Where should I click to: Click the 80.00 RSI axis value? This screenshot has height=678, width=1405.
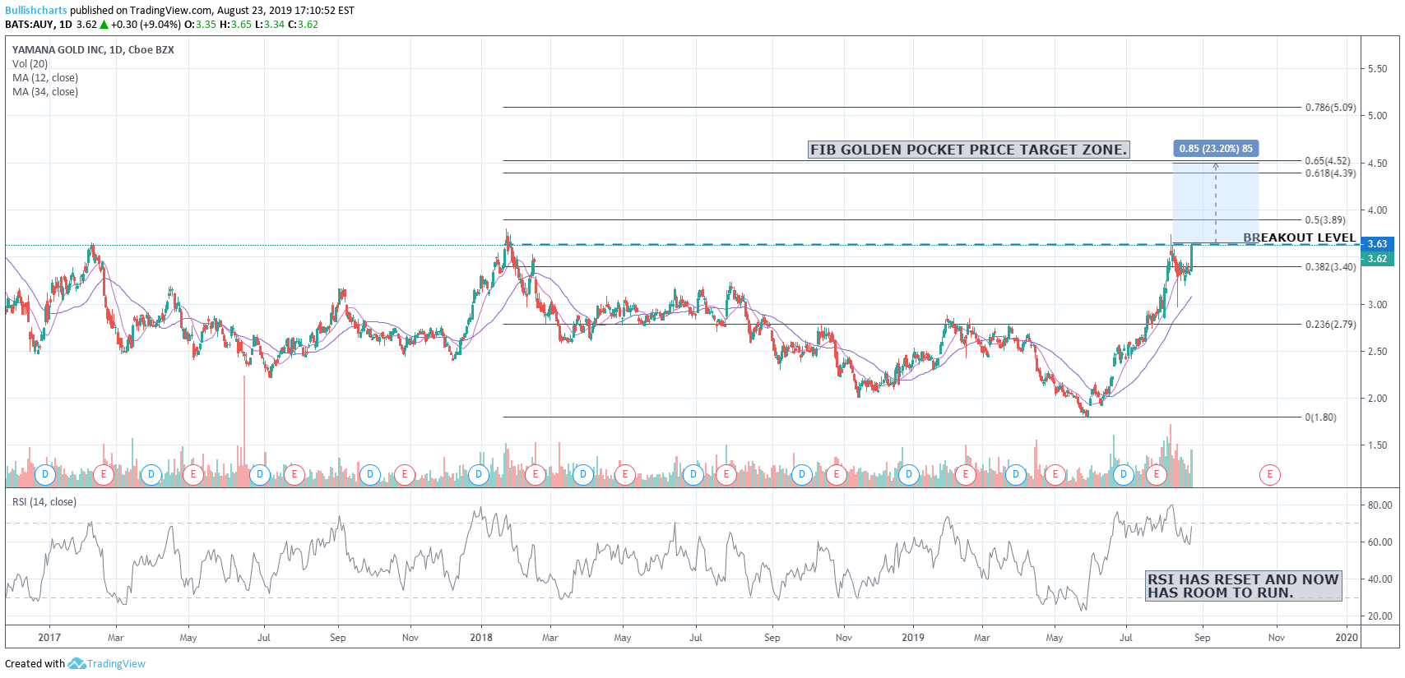point(1379,505)
